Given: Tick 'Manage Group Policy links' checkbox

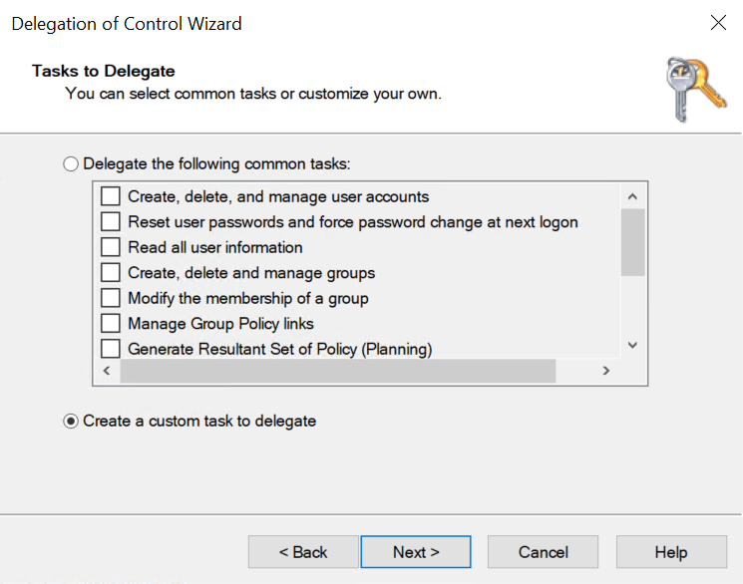Looking at the screenshot, I should click(110, 323).
